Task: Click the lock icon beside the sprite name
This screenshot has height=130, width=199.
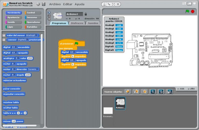Action: [86, 14]
